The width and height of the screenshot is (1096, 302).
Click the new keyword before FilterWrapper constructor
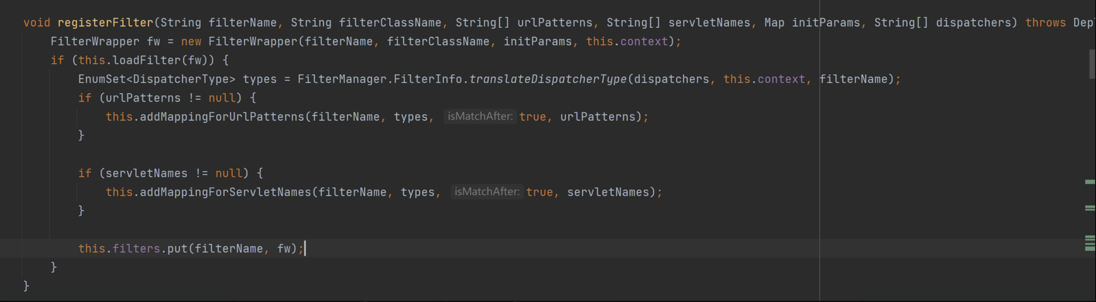pos(191,42)
